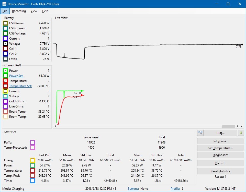This screenshot has width=246, height=192.
Task: Pause live view with the green pause icon
Action: tap(241, 133)
